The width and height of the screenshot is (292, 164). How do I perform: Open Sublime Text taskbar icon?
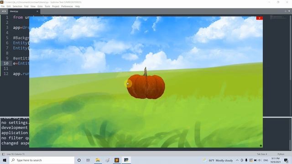117,160
